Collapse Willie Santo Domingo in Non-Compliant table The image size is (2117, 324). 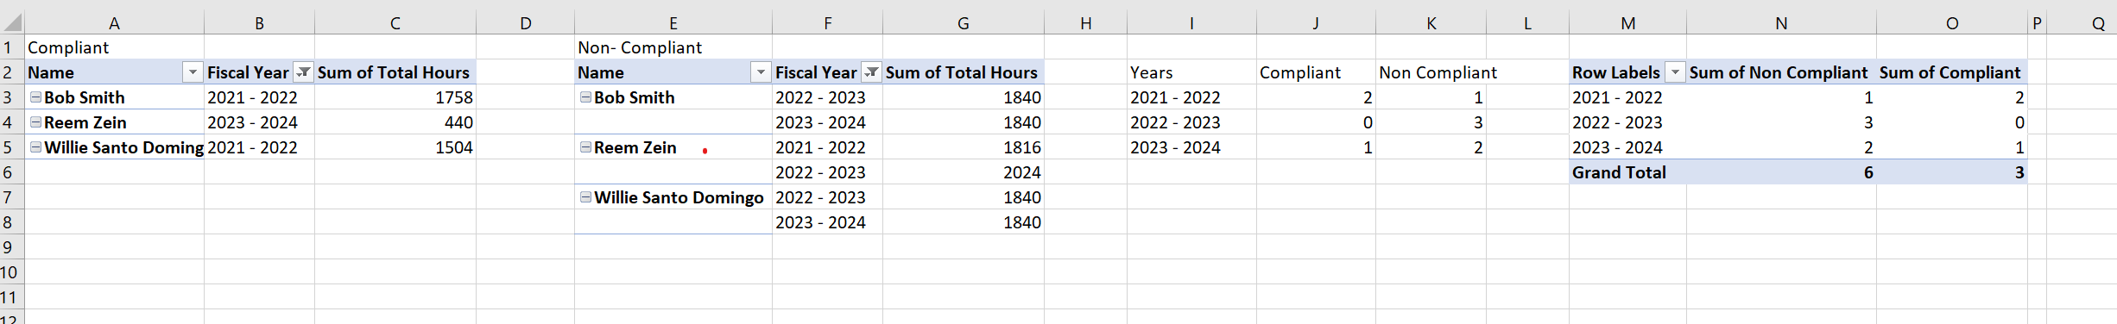(586, 197)
